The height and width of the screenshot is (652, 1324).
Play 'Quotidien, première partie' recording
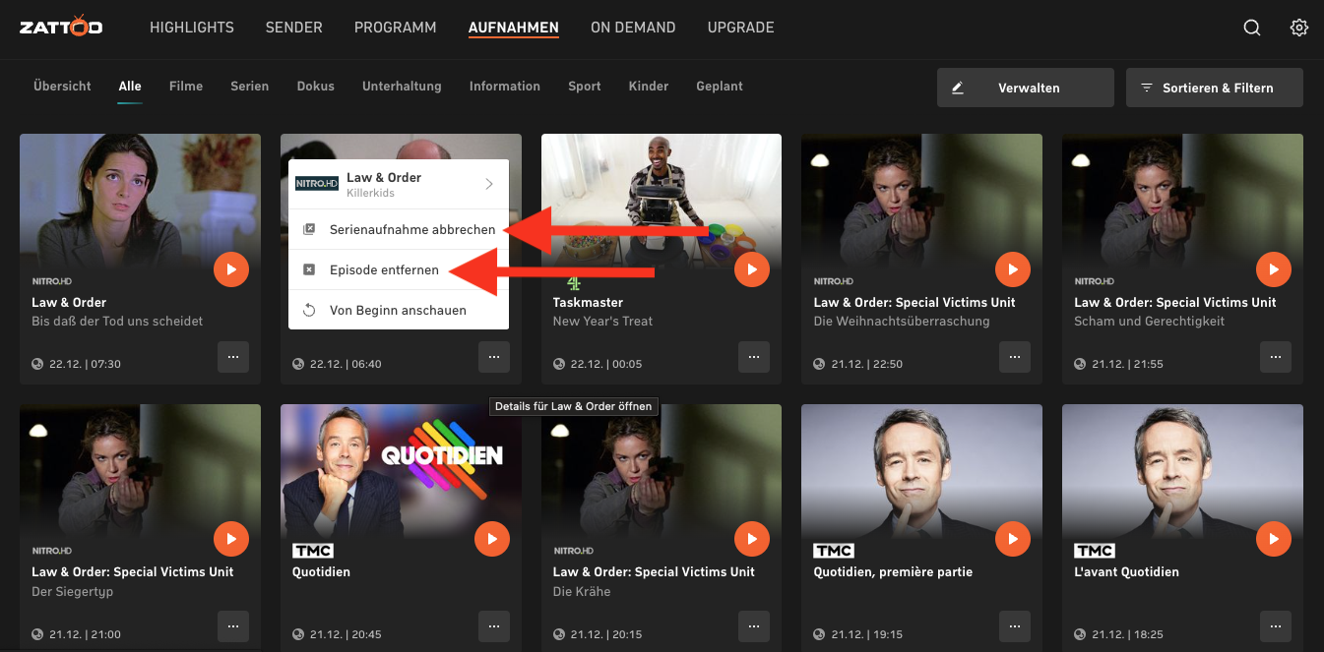[x=1013, y=538]
